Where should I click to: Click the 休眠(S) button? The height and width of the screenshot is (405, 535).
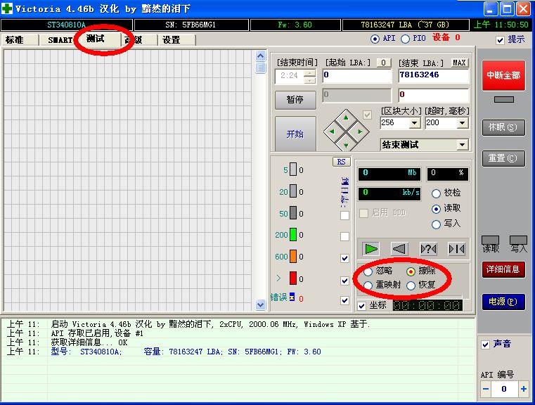503,127
